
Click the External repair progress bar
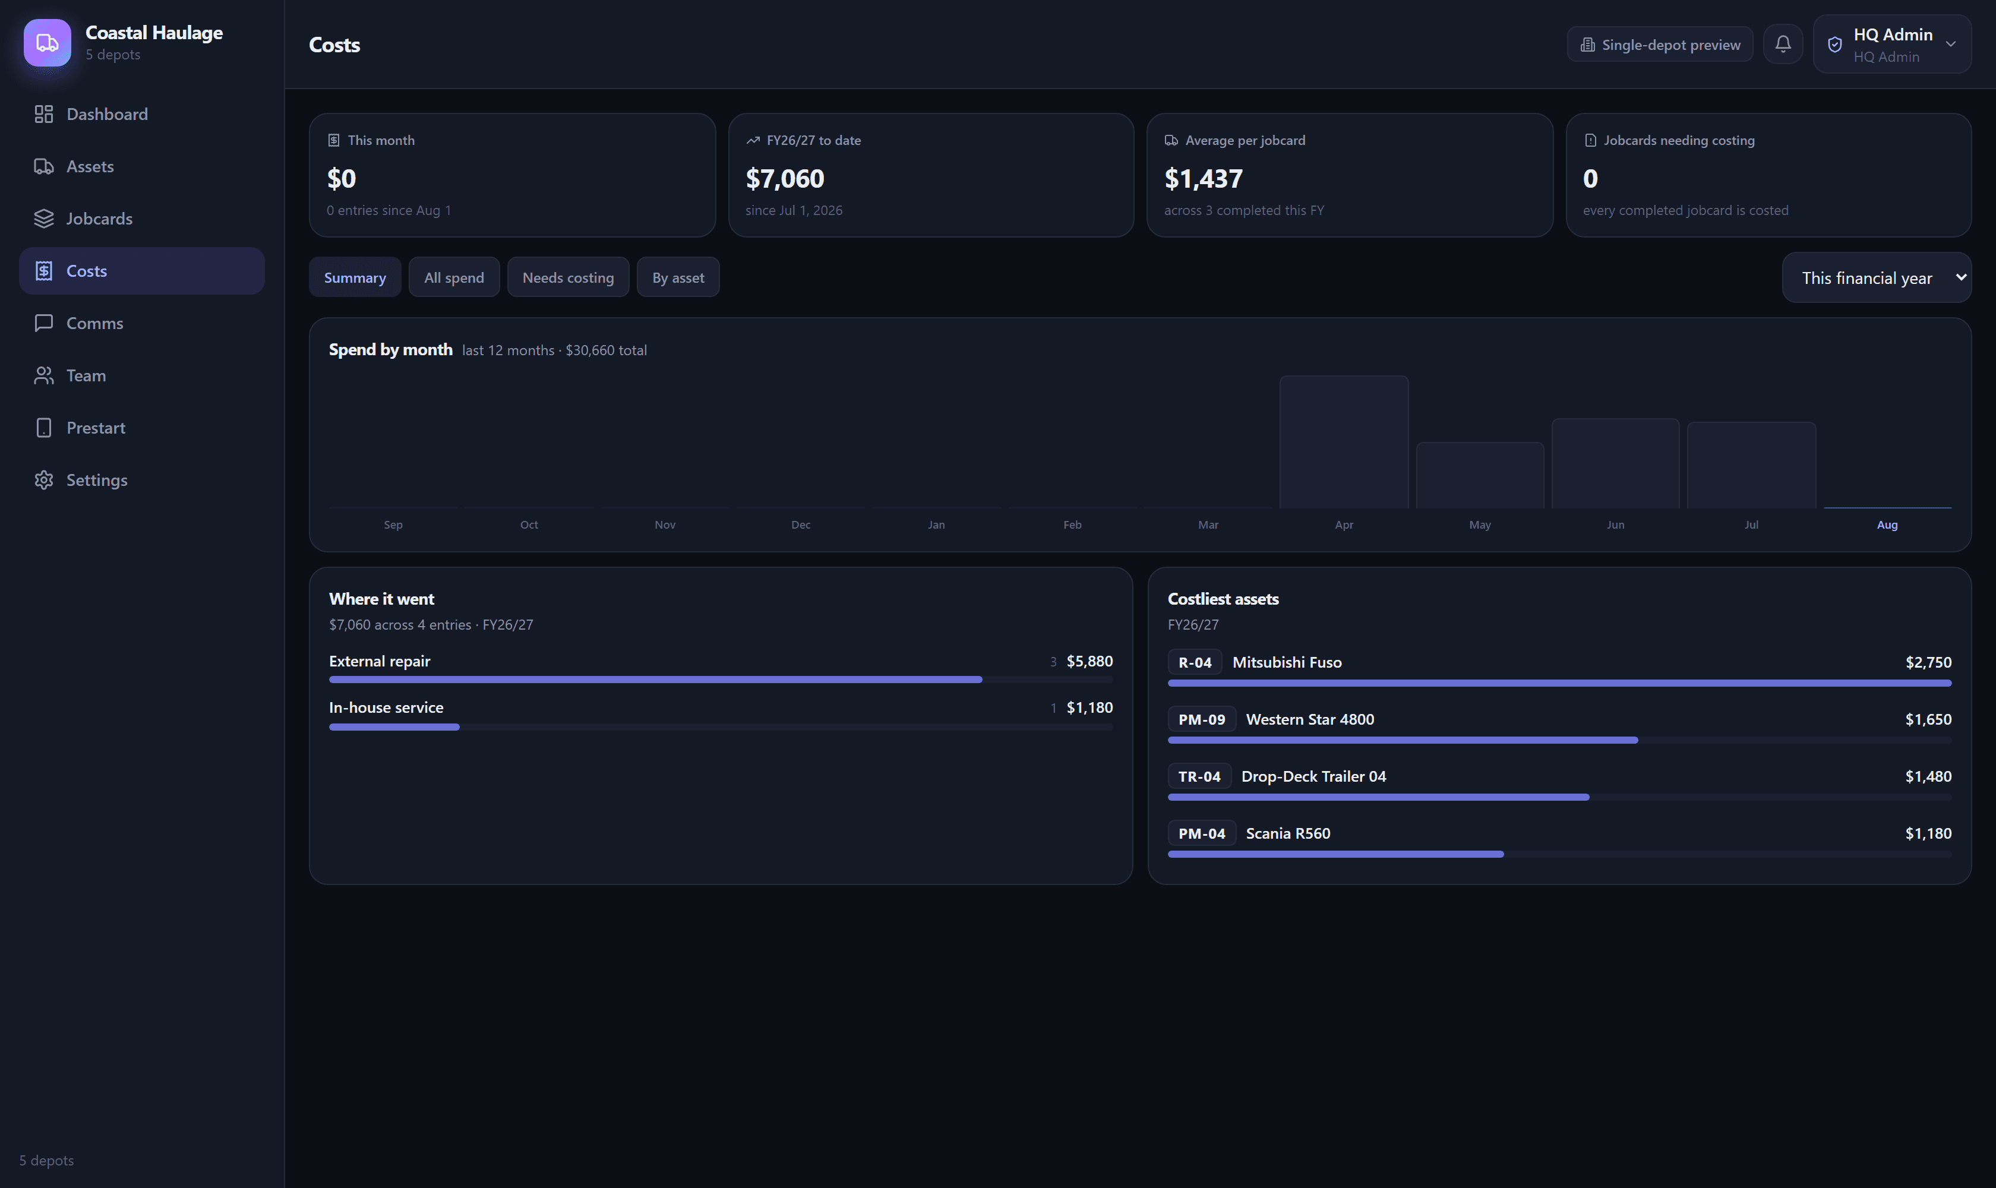(x=721, y=681)
